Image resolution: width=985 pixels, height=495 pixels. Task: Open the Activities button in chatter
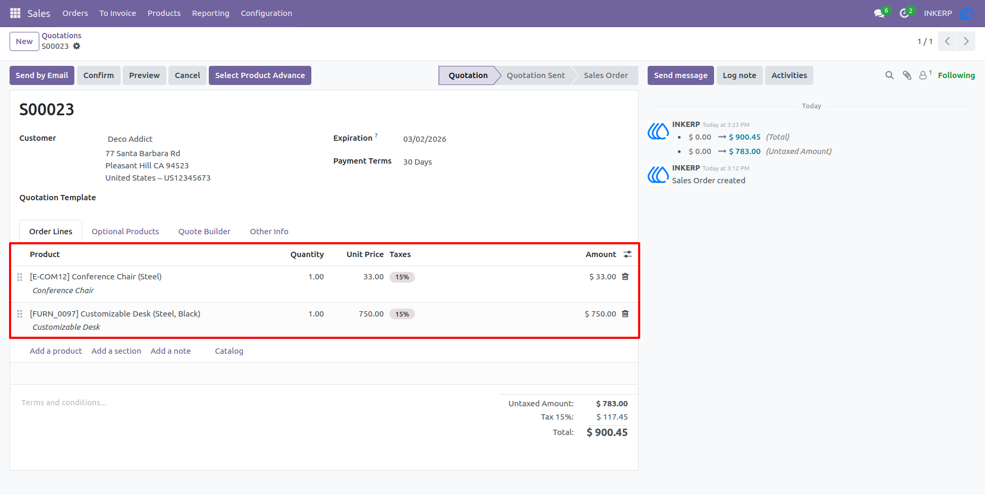[x=789, y=75]
